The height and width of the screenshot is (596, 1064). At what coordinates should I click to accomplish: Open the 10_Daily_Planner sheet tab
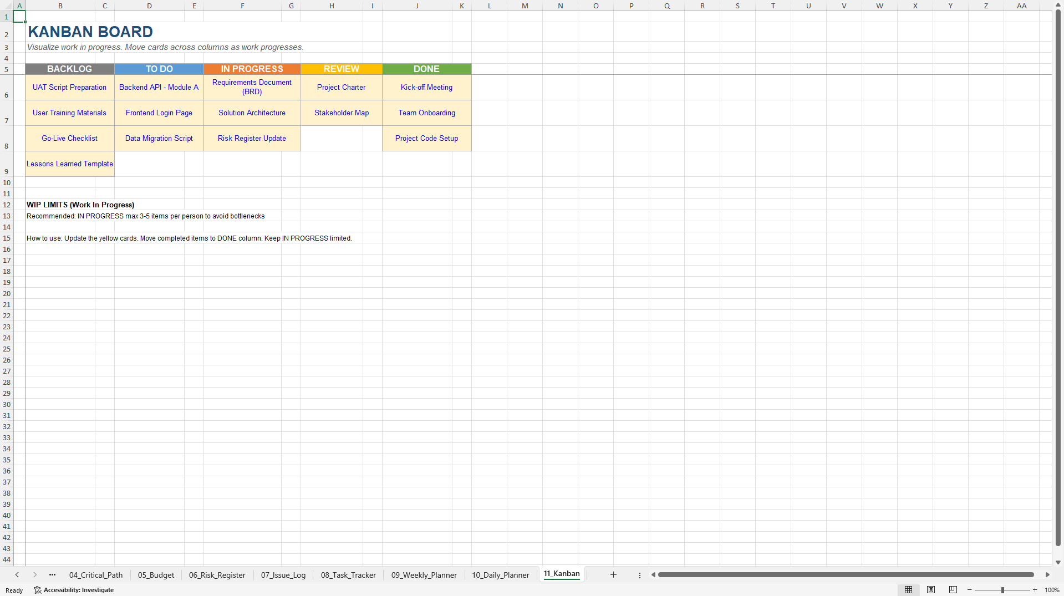click(x=501, y=575)
